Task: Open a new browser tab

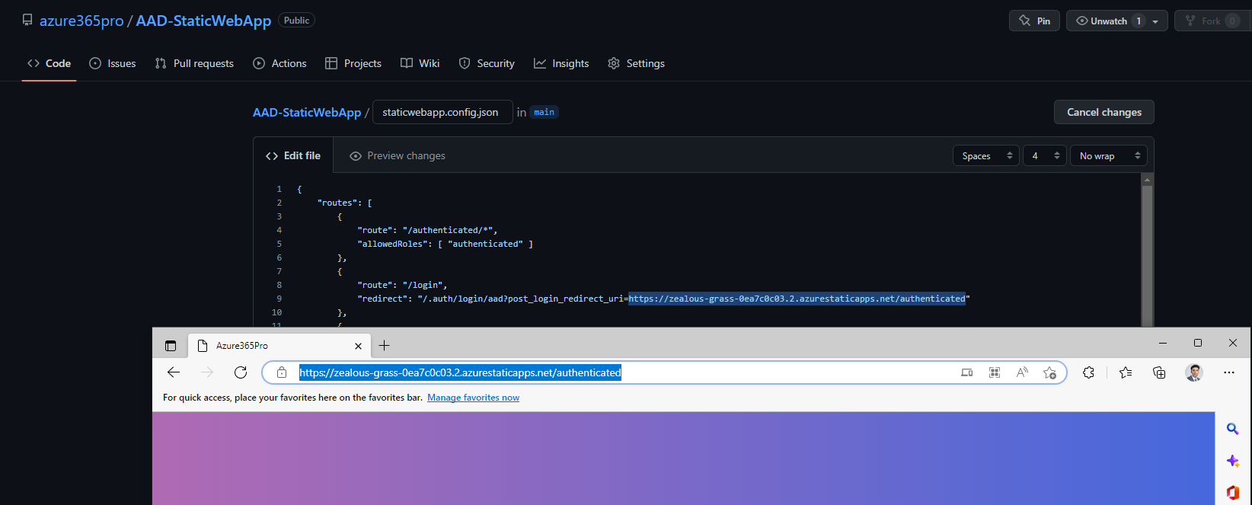Action: [x=385, y=346]
